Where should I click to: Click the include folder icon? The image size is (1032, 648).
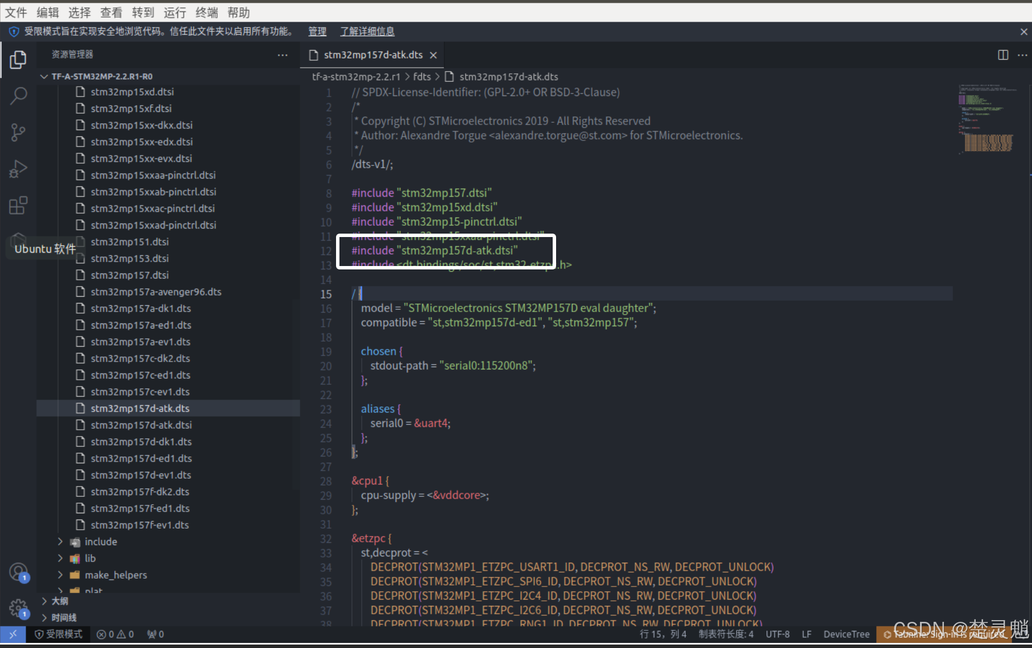[x=75, y=542]
